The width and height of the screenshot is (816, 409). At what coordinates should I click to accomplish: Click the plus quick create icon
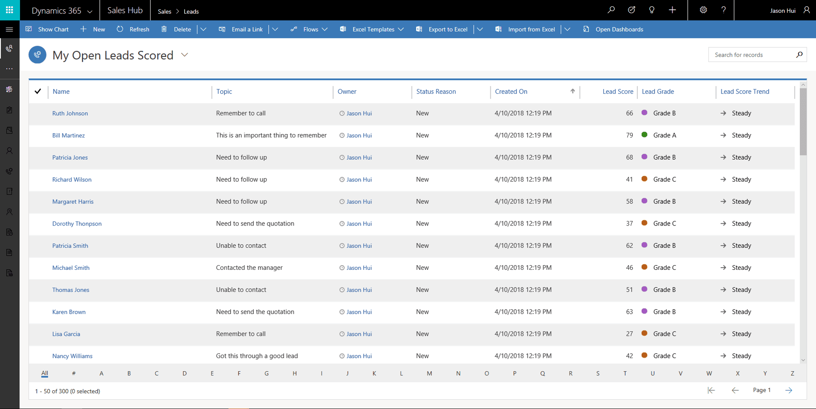pos(672,10)
